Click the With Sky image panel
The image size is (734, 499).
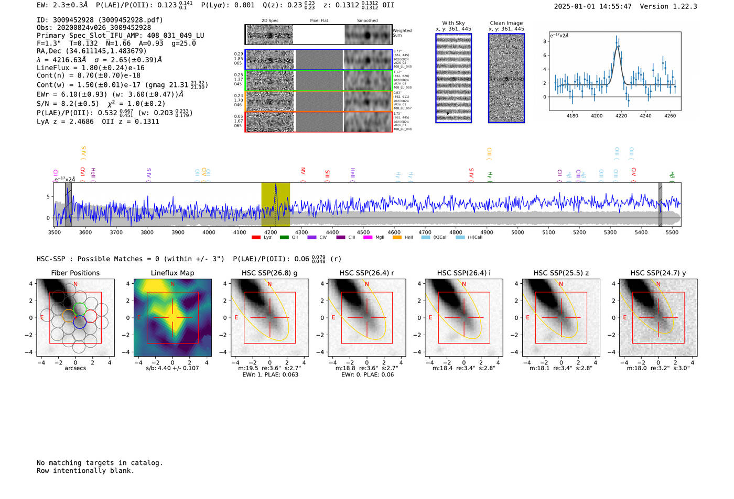(x=454, y=78)
